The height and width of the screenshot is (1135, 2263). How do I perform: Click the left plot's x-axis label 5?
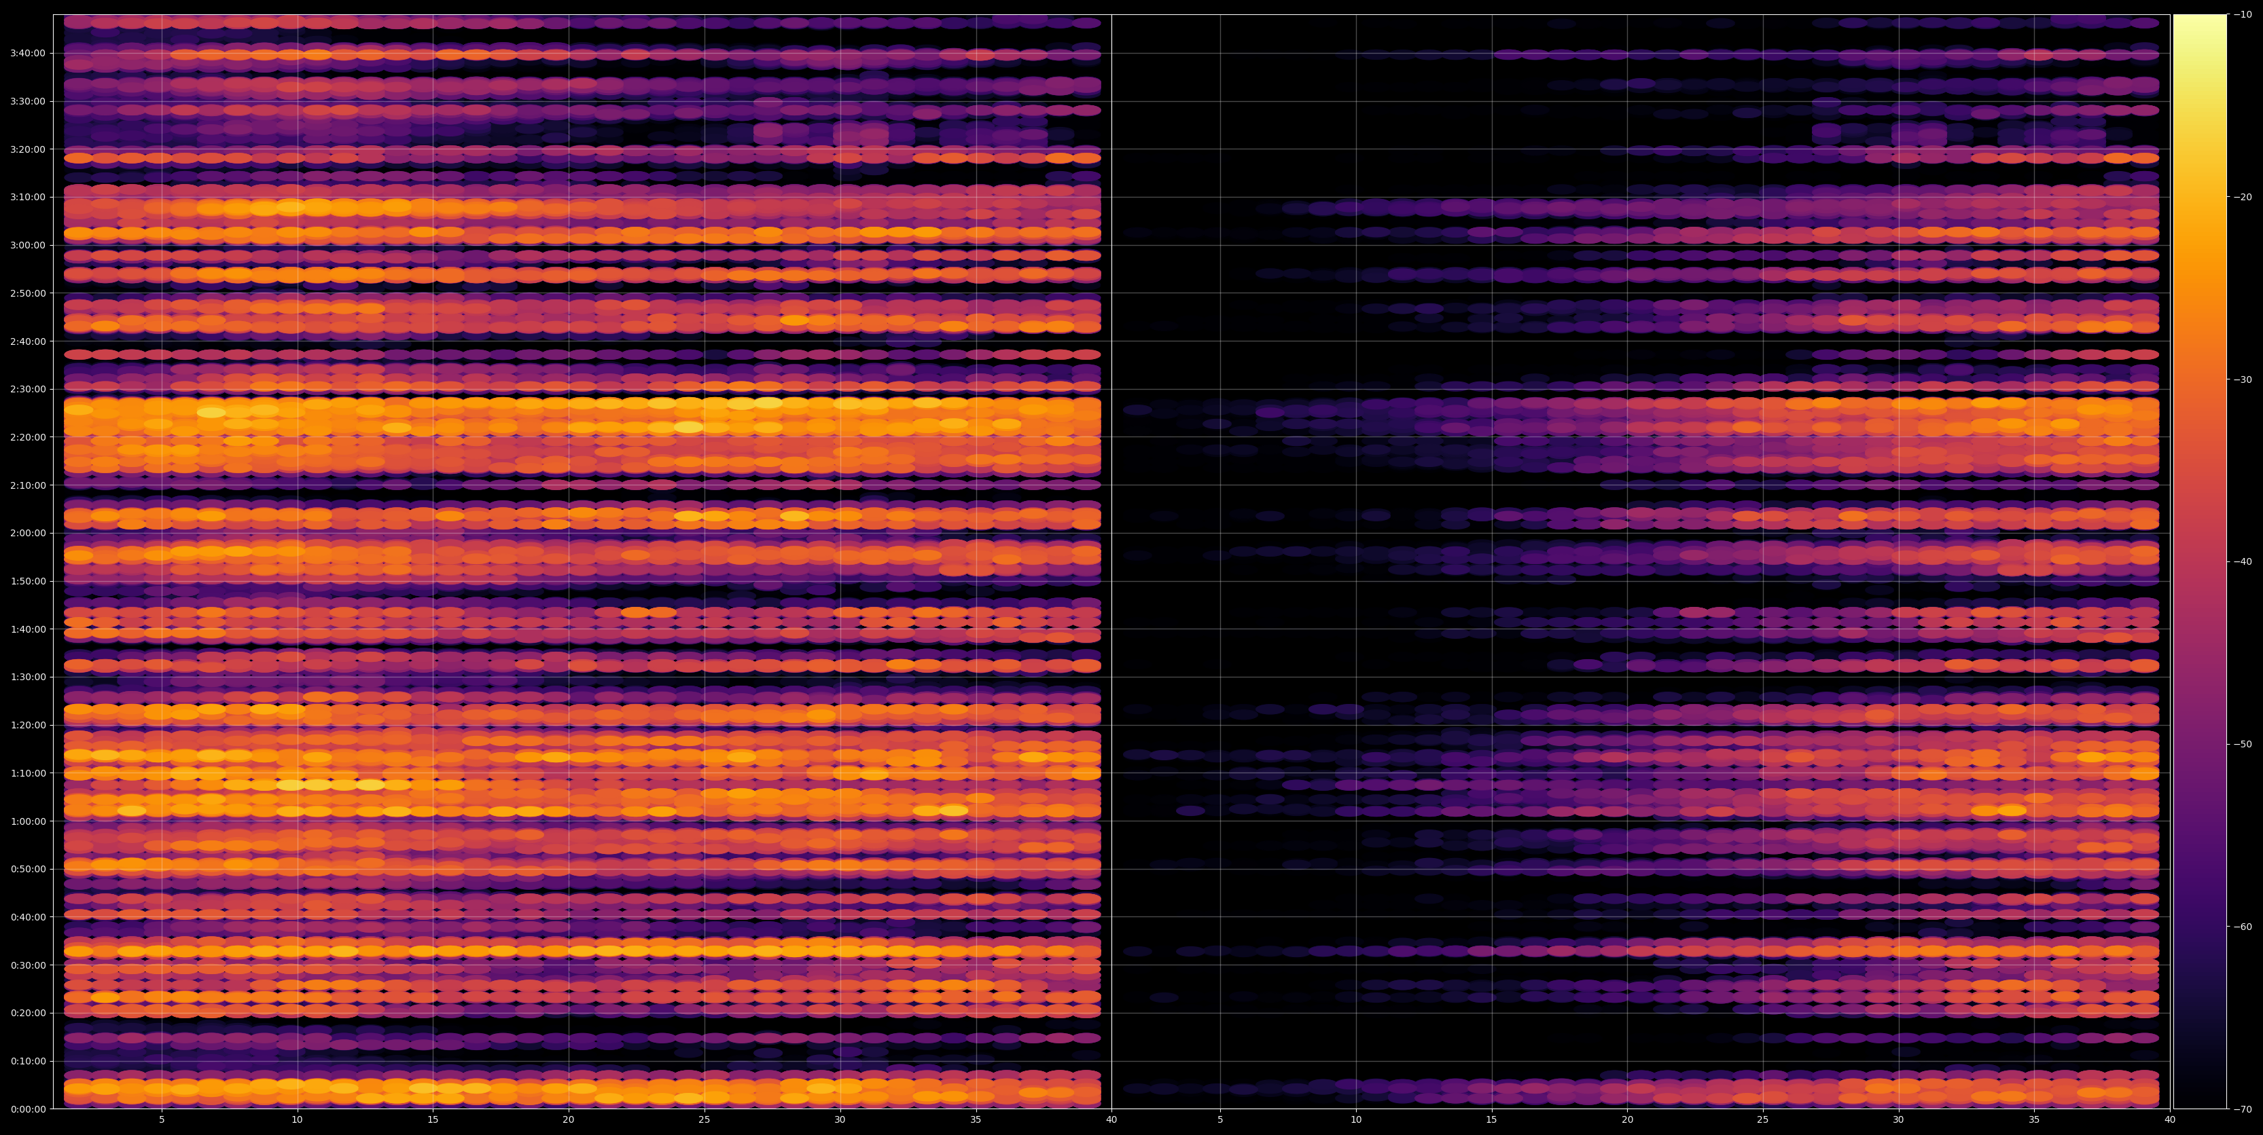click(x=162, y=1120)
